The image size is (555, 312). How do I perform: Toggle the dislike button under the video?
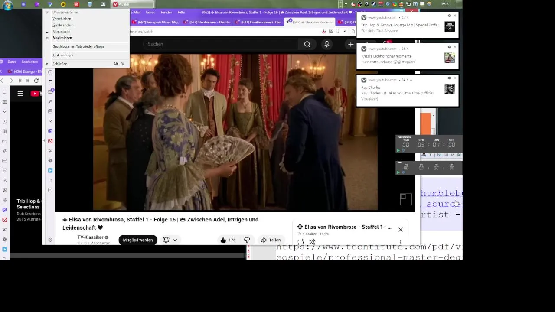(247, 240)
